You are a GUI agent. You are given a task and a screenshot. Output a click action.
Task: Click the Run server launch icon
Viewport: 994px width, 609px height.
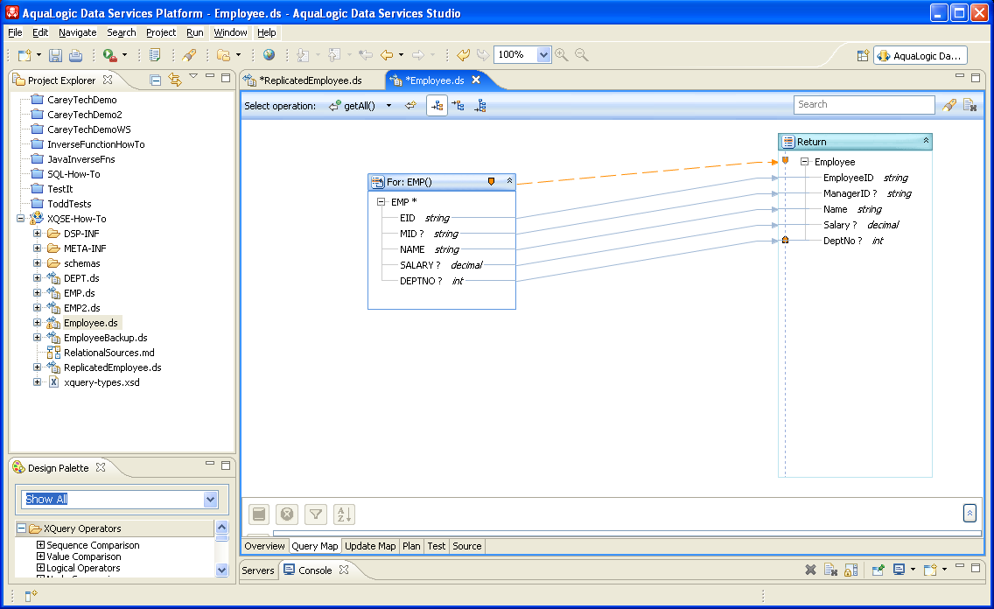coord(110,56)
